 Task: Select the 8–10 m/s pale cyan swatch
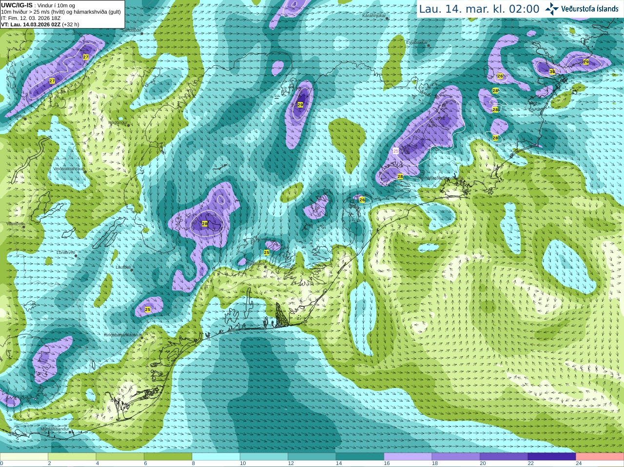pyautogui.click(x=216, y=457)
